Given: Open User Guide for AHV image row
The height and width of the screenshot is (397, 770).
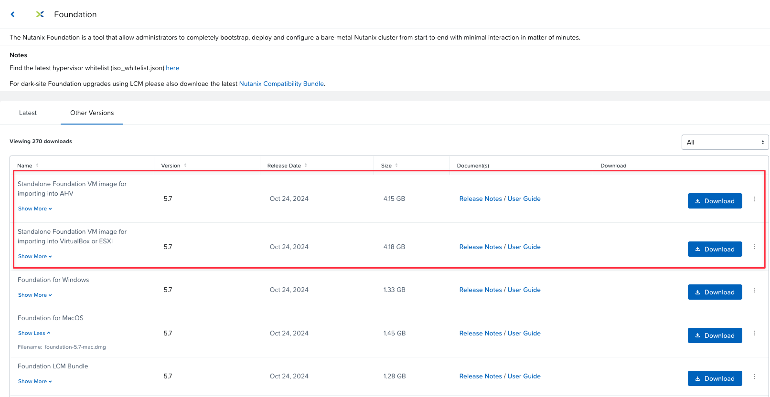Looking at the screenshot, I should pyautogui.click(x=524, y=198).
